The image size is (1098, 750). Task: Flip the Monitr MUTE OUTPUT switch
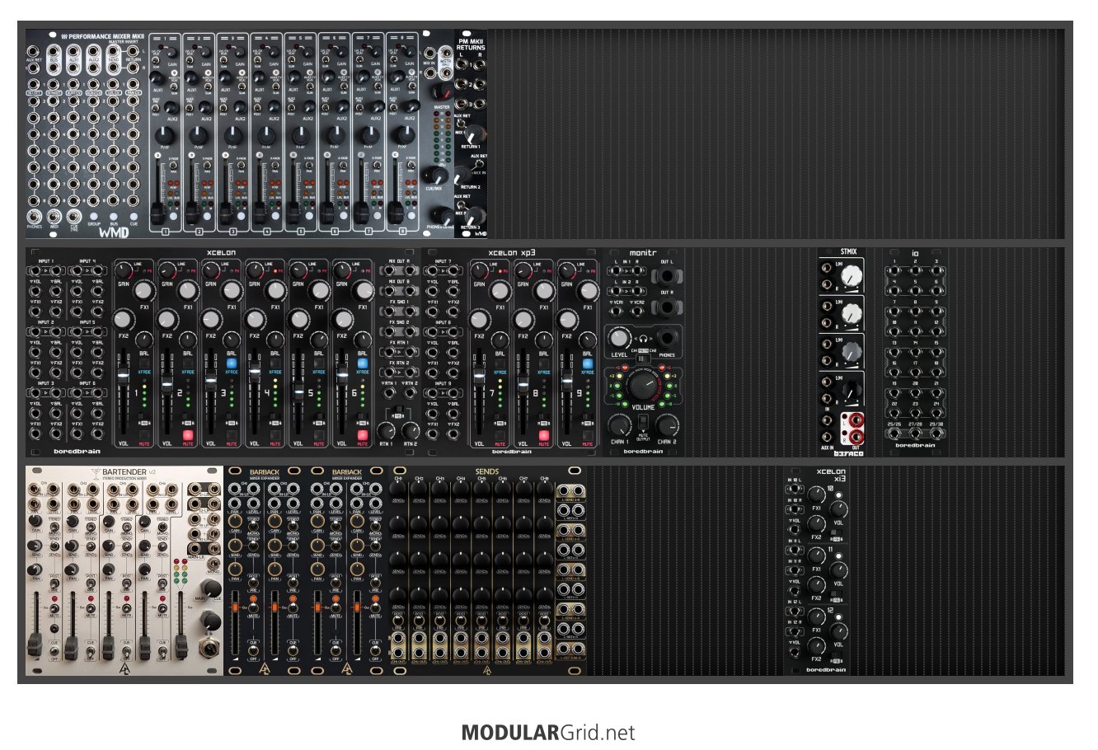coord(643,422)
